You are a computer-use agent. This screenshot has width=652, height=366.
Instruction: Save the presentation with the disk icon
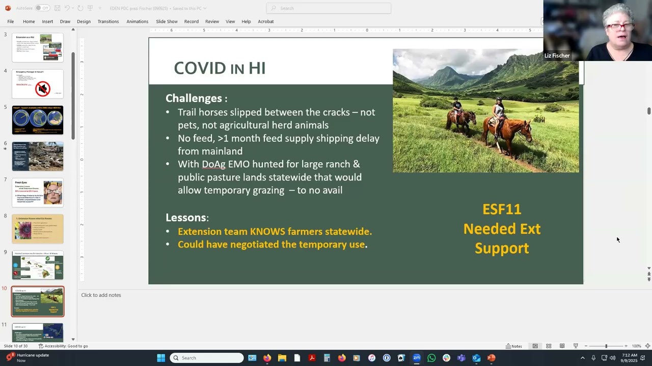click(57, 8)
